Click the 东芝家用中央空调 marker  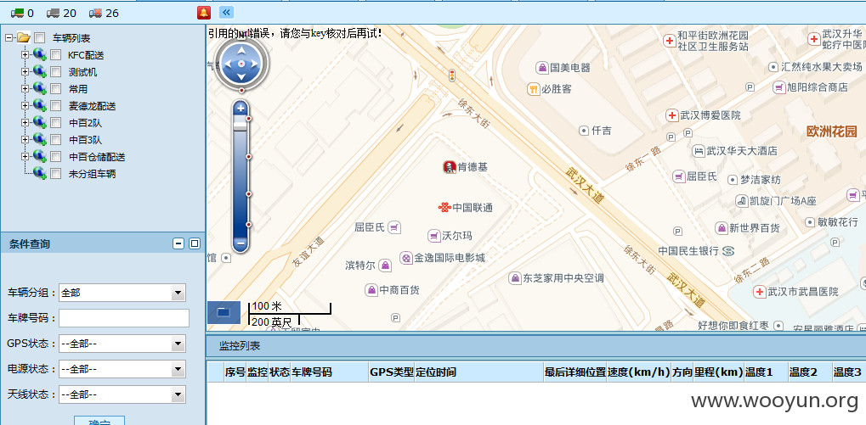tap(515, 278)
